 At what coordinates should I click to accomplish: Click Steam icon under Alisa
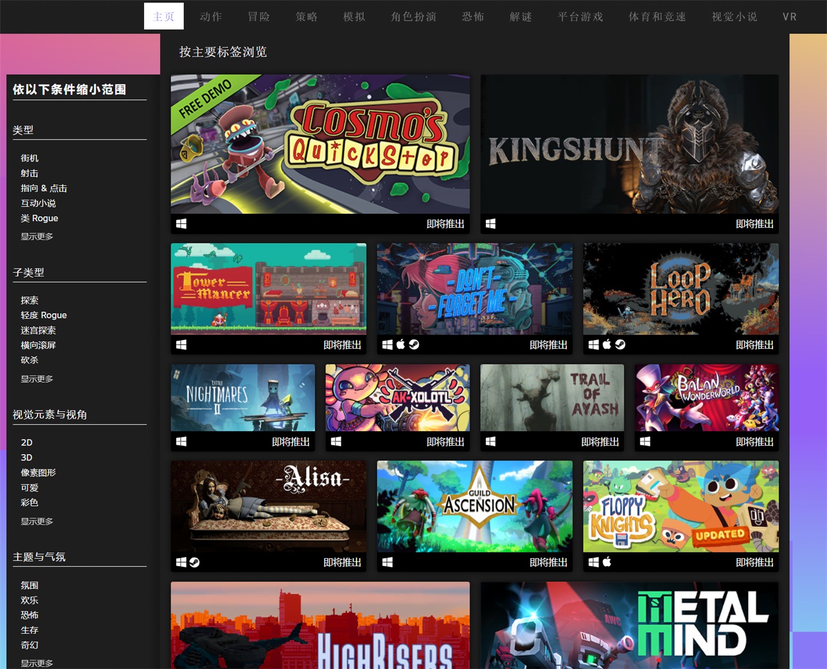(195, 562)
